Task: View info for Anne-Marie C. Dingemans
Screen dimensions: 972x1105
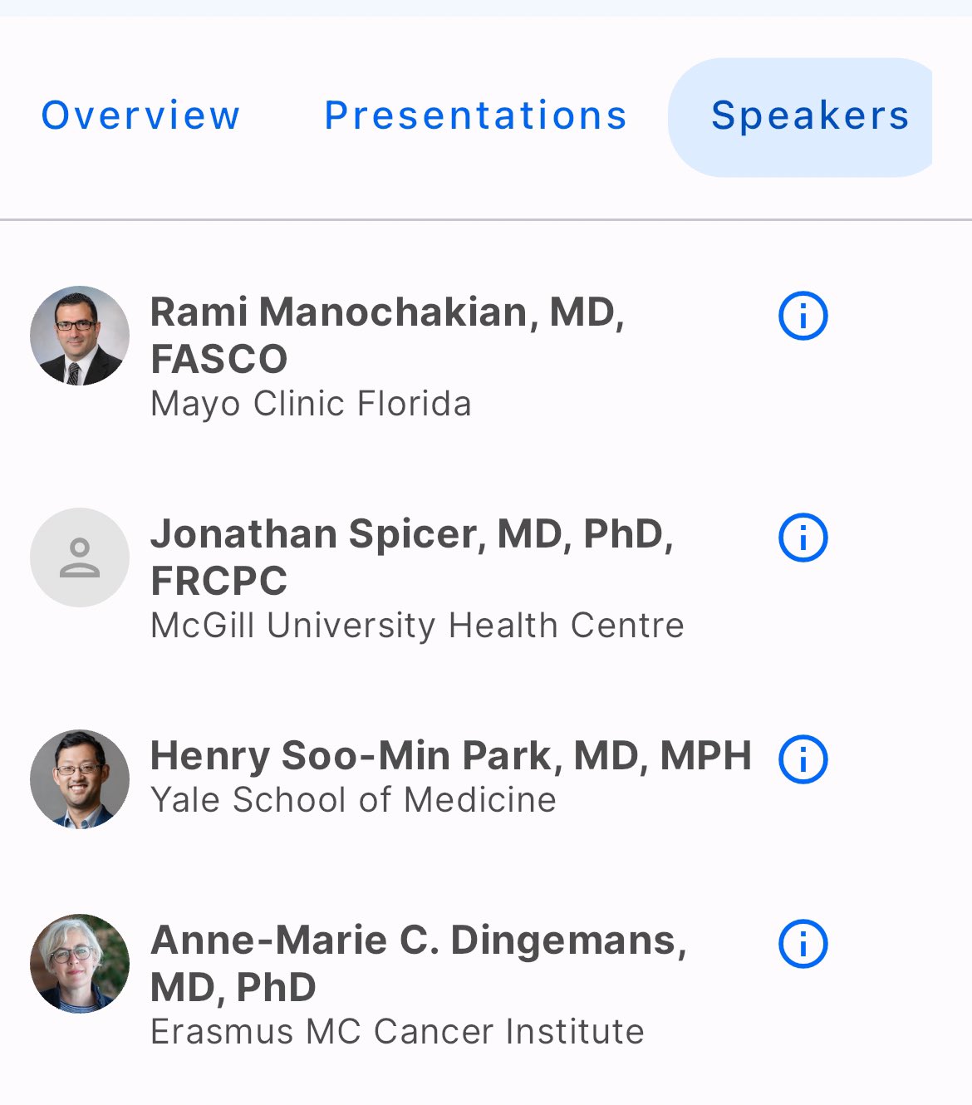Action: tap(803, 944)
